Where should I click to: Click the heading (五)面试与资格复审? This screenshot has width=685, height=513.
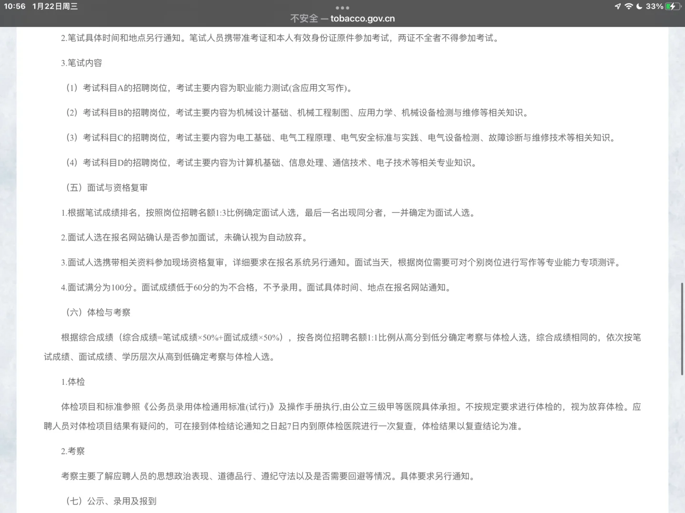coord(107,188)
